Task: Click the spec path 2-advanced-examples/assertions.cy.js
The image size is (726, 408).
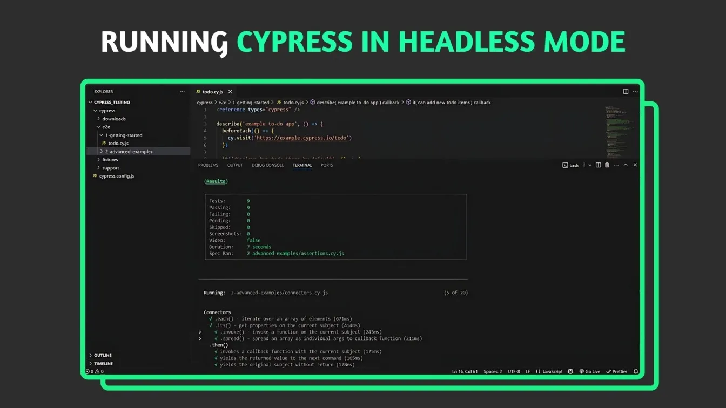Action: pos(295,253)
